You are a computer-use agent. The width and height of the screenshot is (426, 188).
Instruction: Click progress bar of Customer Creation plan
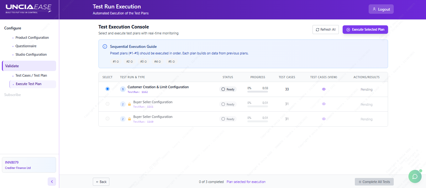coord(257,92)
